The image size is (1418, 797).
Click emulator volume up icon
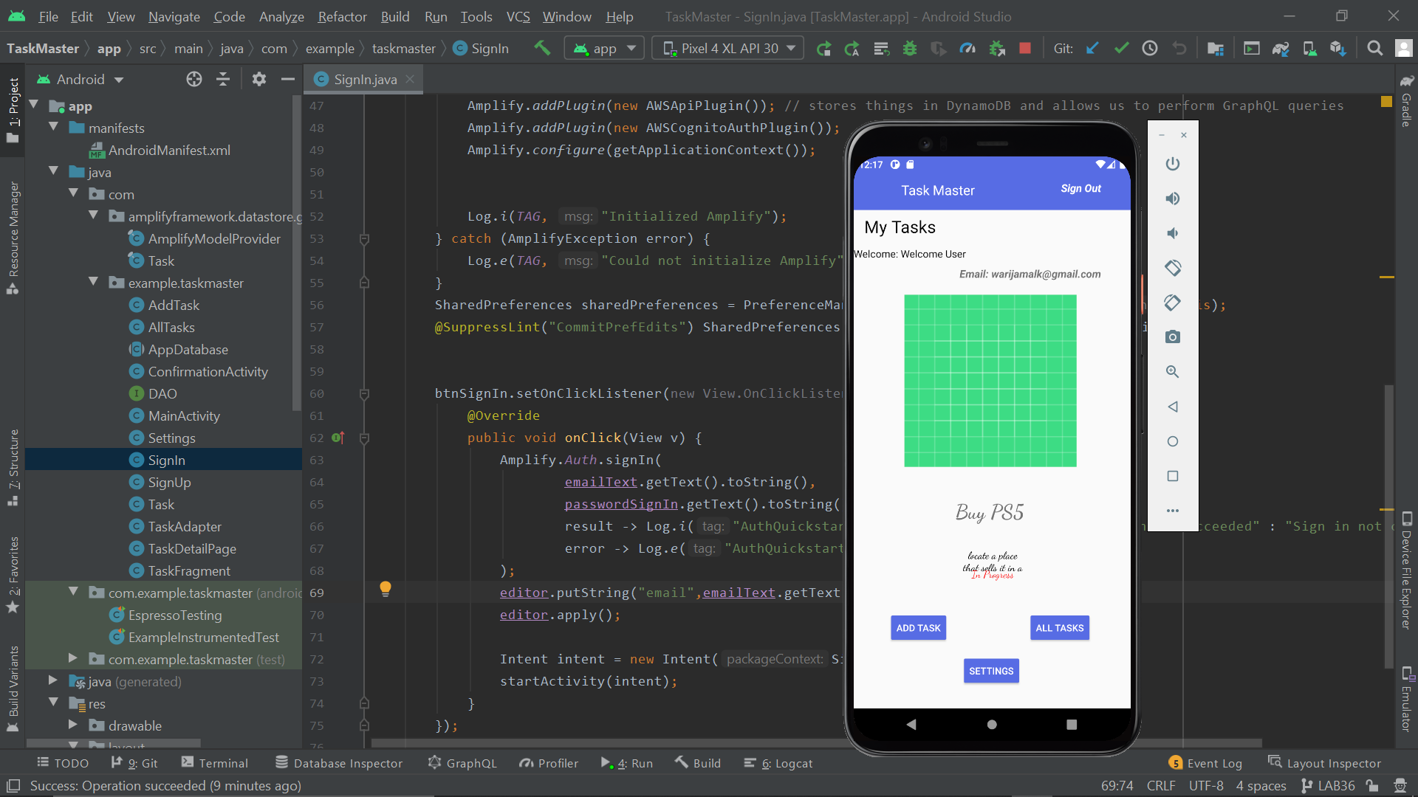tap(1172, 199)
